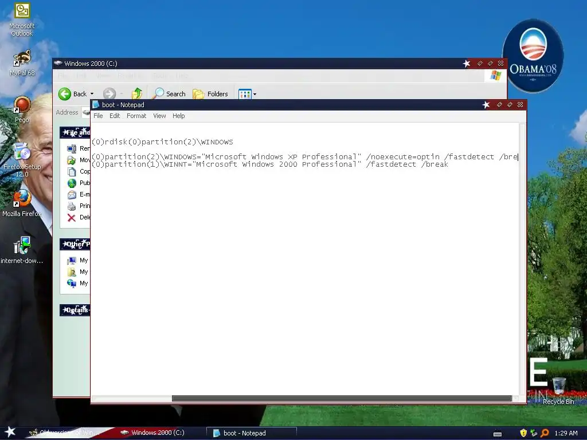Click the Publish to Web globe icon
The width and height of the screenshot is (587, 440).
click(72, 183)
